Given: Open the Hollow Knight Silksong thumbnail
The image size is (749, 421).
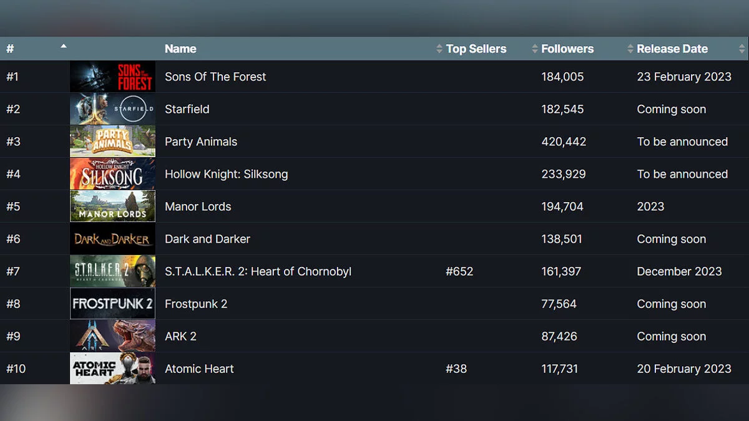Looking at the screenshot, I should [x=112, y=174].
